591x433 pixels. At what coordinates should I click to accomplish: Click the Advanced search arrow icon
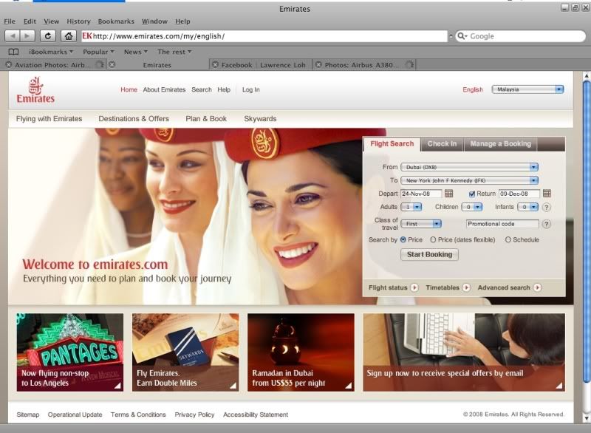[x=538, y=287]
